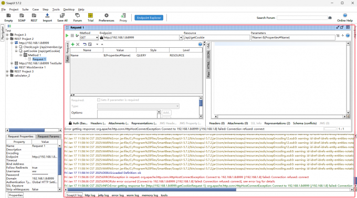Remove selected parameter with X icon

click(78, 44)
